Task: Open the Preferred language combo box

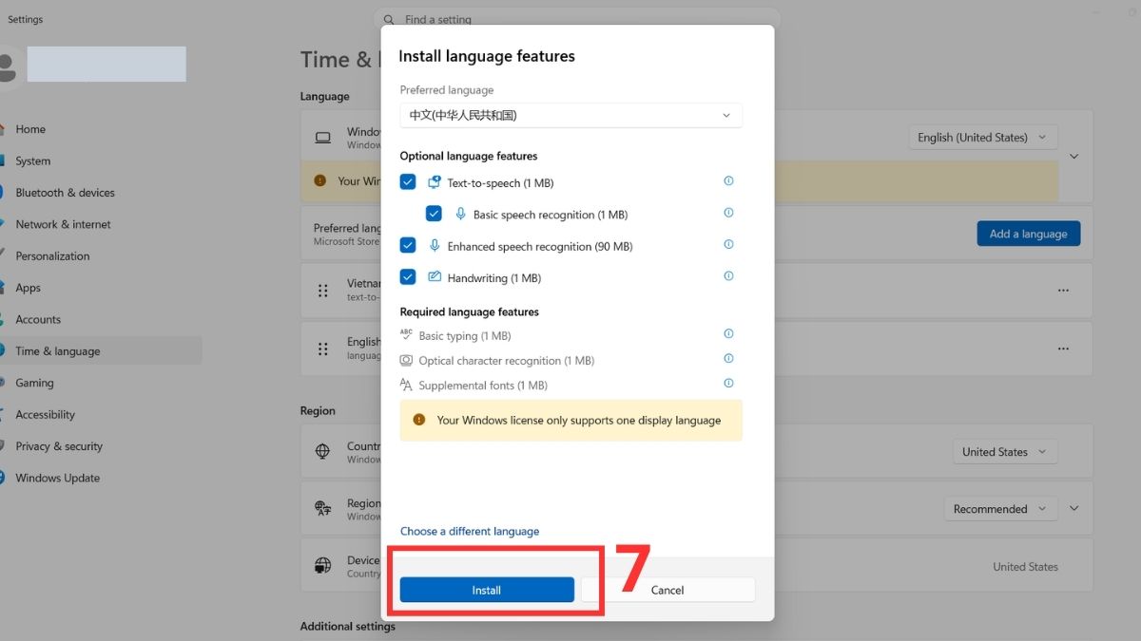Action: click(570, 115)
